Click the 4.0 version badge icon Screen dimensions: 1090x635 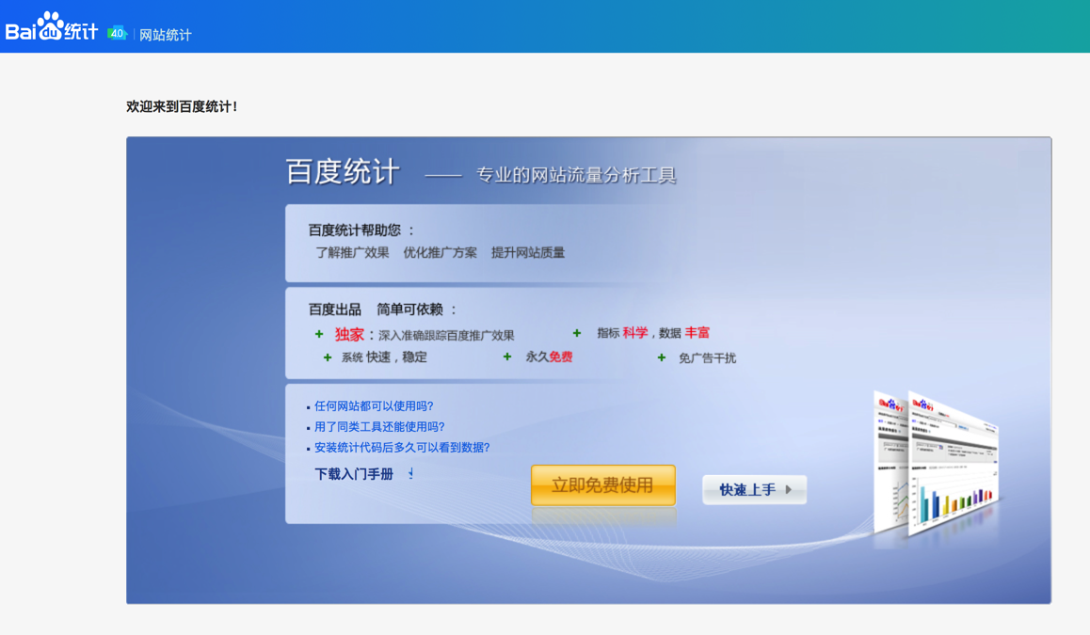(117, 33)
